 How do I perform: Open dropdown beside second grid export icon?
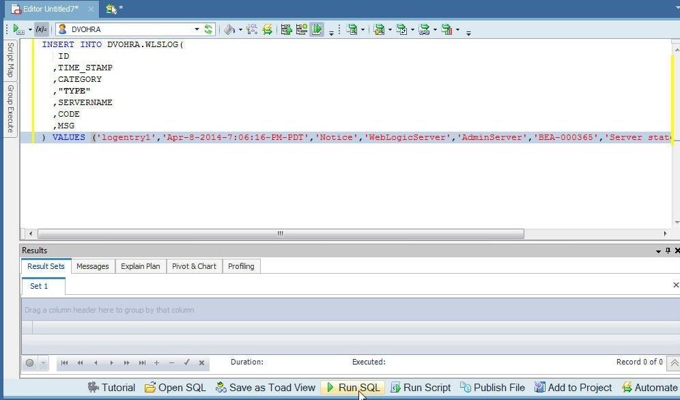pos(390,29)
